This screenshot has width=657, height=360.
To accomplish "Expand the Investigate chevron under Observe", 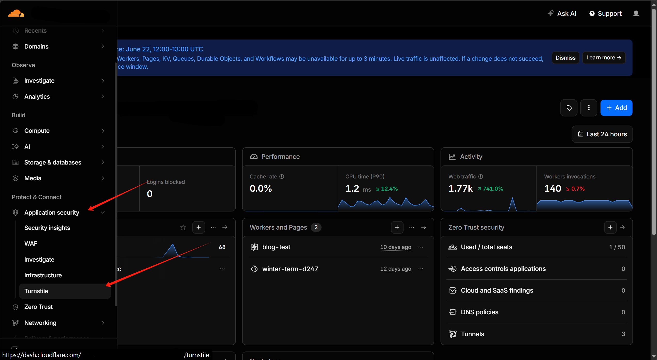I will tap(103, 81).
